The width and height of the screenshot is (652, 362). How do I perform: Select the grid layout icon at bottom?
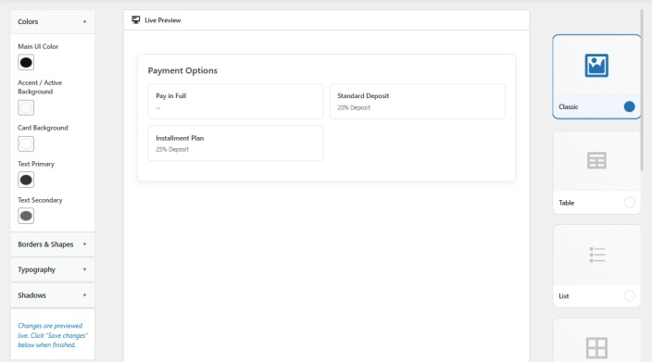[596, 348]
